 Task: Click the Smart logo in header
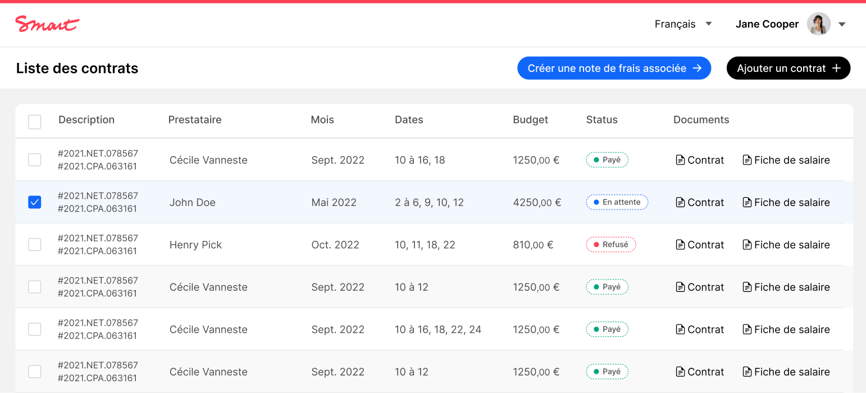(47, 24)
